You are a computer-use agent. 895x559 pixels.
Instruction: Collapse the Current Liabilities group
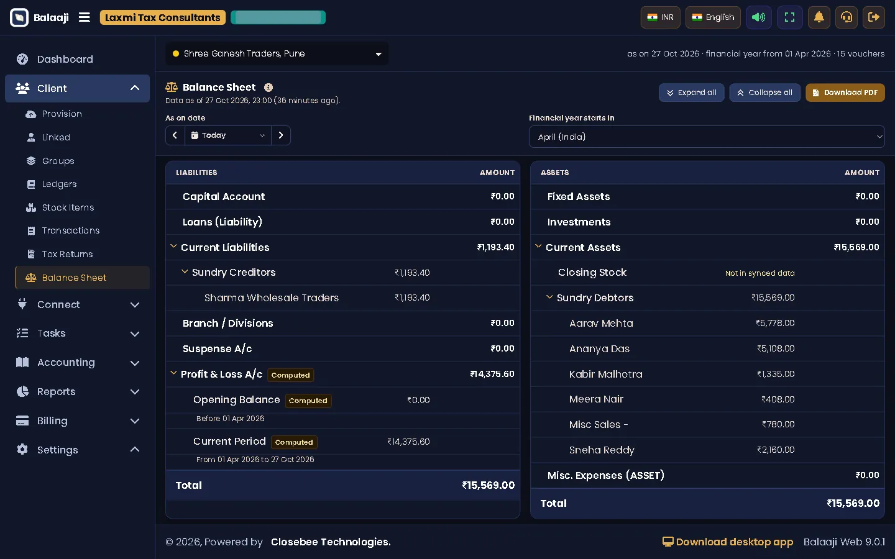[x=174, y=247]
